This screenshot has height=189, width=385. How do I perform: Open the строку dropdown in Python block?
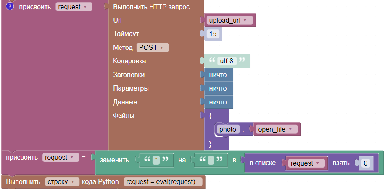point(62,182)
